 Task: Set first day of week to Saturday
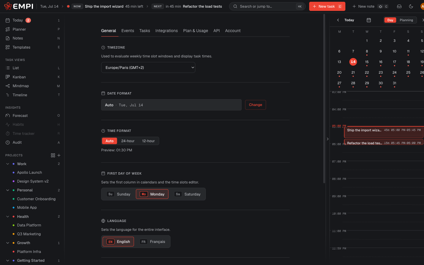click(x=187, y=194)
